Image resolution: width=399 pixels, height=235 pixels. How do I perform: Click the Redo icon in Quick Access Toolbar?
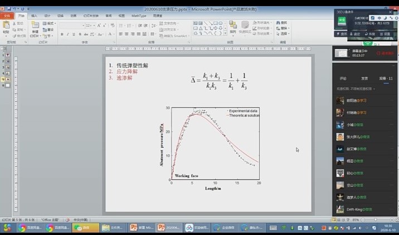[x=22, y=9]
